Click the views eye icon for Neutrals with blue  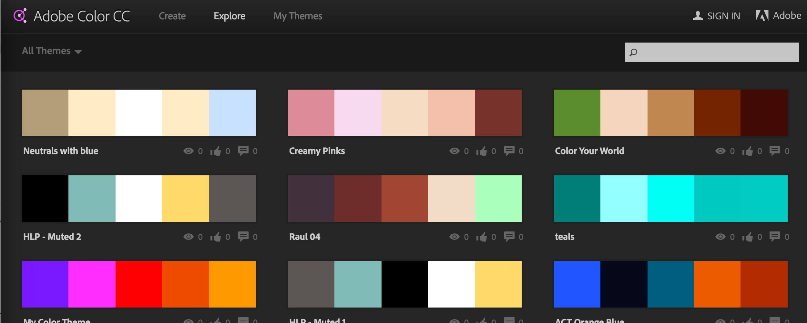click(x=189, y=151)
